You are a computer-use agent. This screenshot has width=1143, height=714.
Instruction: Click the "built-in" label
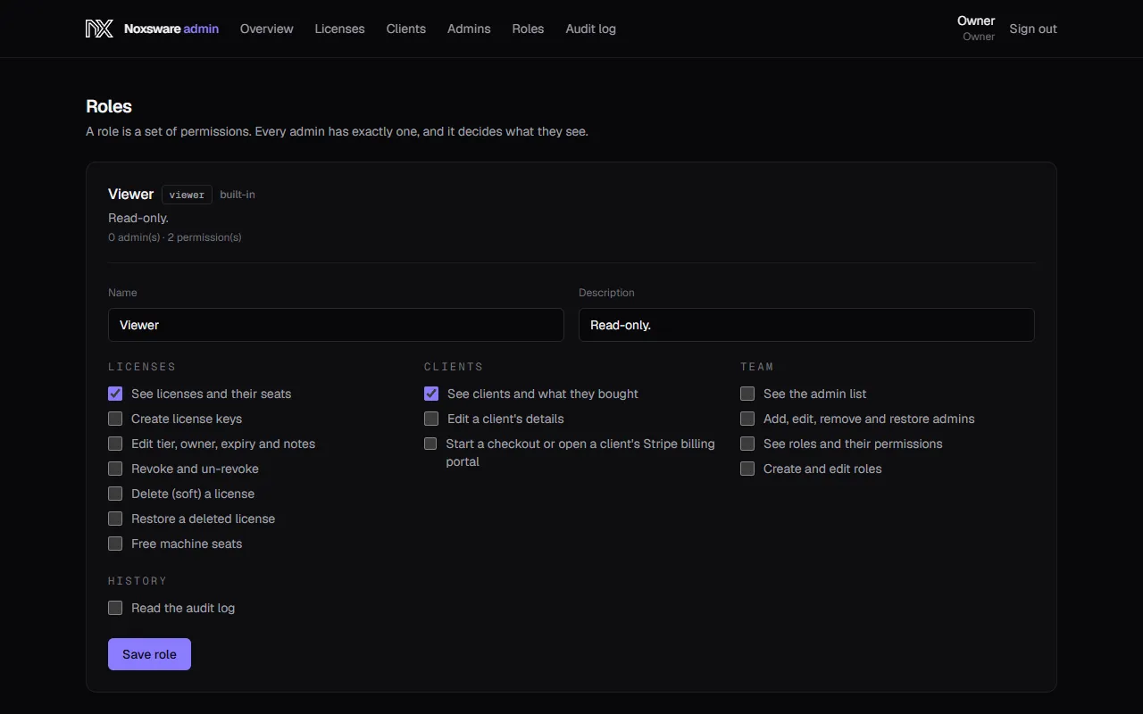tap(238, 195)
